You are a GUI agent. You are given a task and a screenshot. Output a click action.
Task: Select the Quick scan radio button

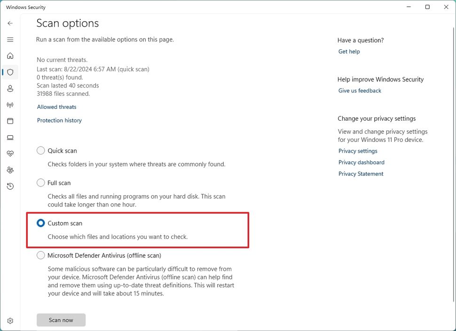tap(41, 150)
